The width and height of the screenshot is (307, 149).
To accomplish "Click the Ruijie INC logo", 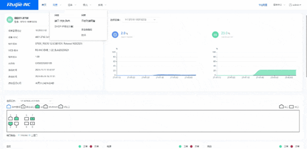I will [x=18, y=5].
